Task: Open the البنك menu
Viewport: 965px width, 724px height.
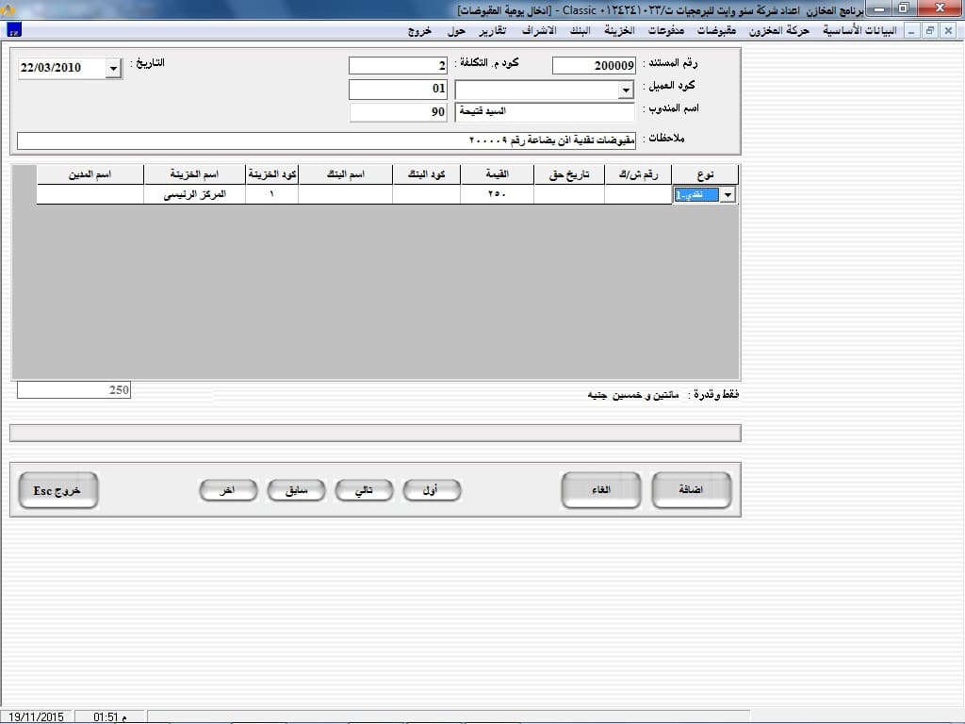Action: pos(580,31)
